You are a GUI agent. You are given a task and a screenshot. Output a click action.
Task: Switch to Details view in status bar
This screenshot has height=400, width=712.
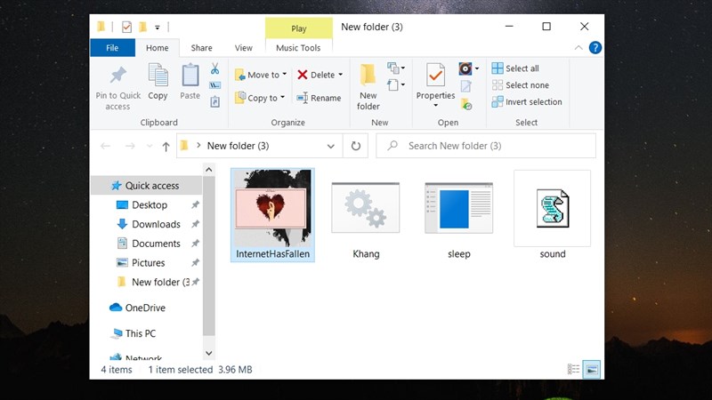click(x=573, y=369)
